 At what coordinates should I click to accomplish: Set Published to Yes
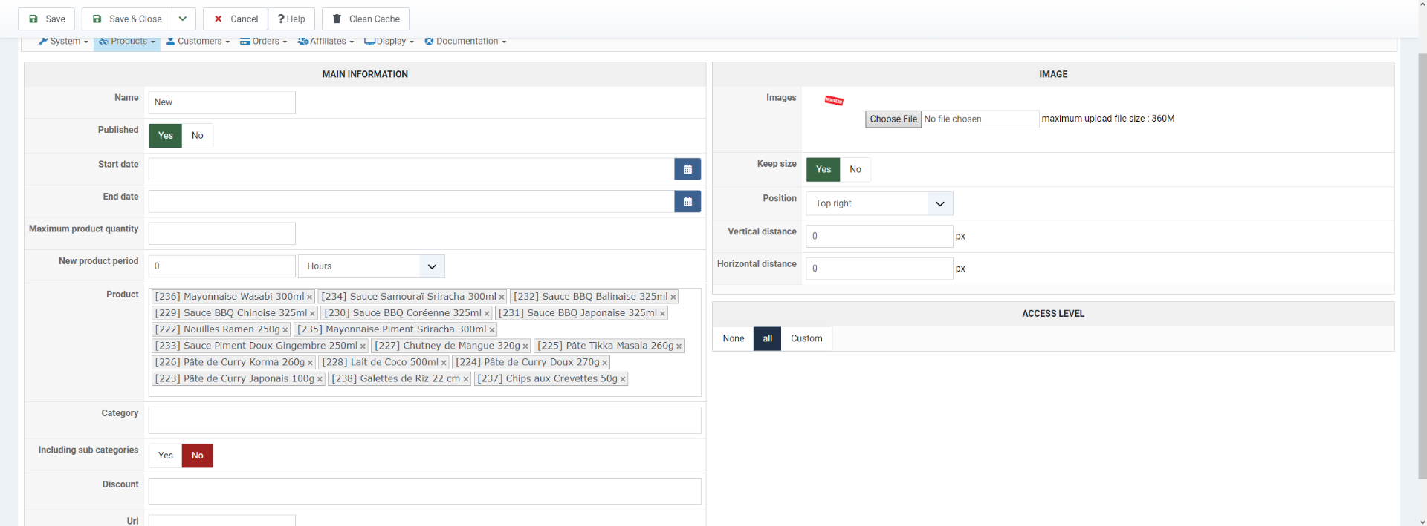point(166,136)
